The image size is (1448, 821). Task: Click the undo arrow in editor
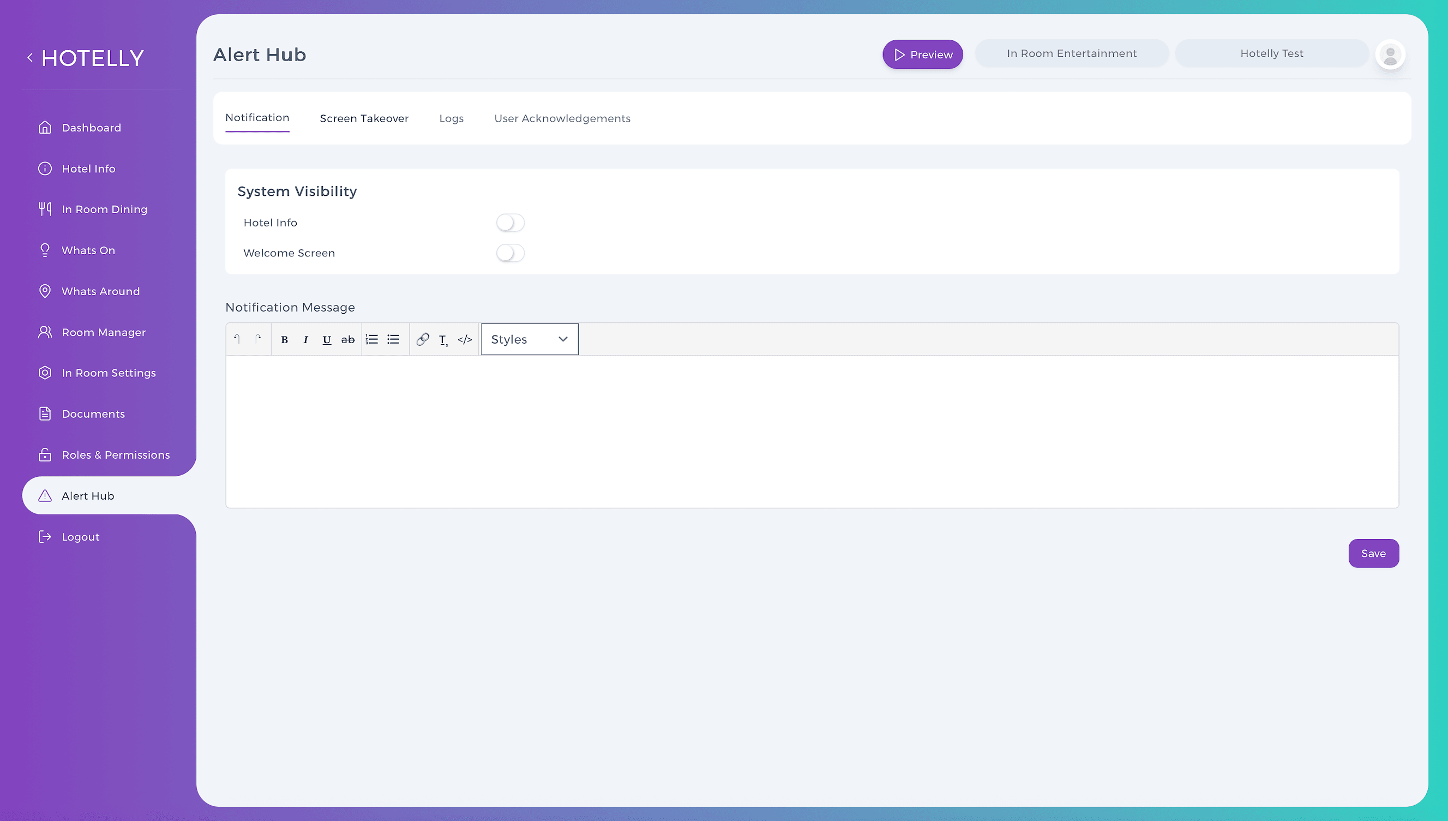coord(237,339)
